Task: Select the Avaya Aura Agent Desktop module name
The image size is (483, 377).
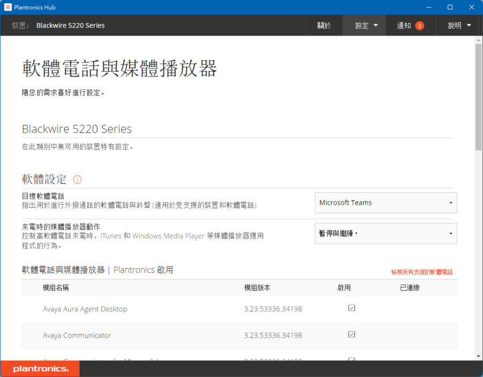Action: (x=85, y=309)
